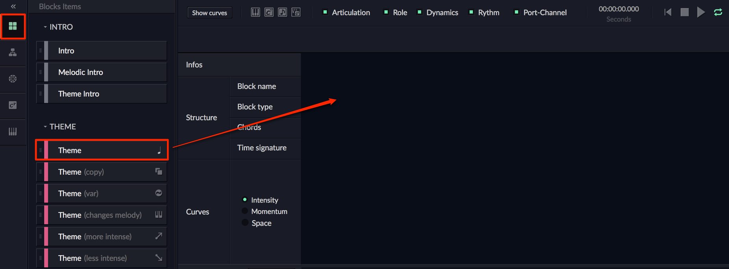The width and height of the screenshot is (729, 269).
Task: Click the piano keys sidebar icon
Action: [x=13, y=132]
